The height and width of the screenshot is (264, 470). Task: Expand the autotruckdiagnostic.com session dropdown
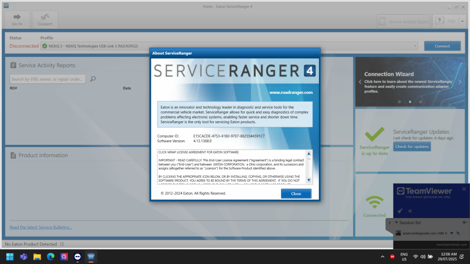tap(451, 233)
